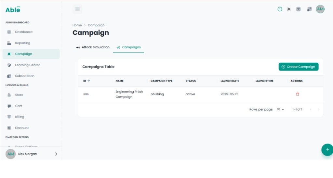The height and width of the screenshot is (178, 333).
Task: Open Reporting in the sidebar
Action: pyautogui.click(x=31, y=43)
